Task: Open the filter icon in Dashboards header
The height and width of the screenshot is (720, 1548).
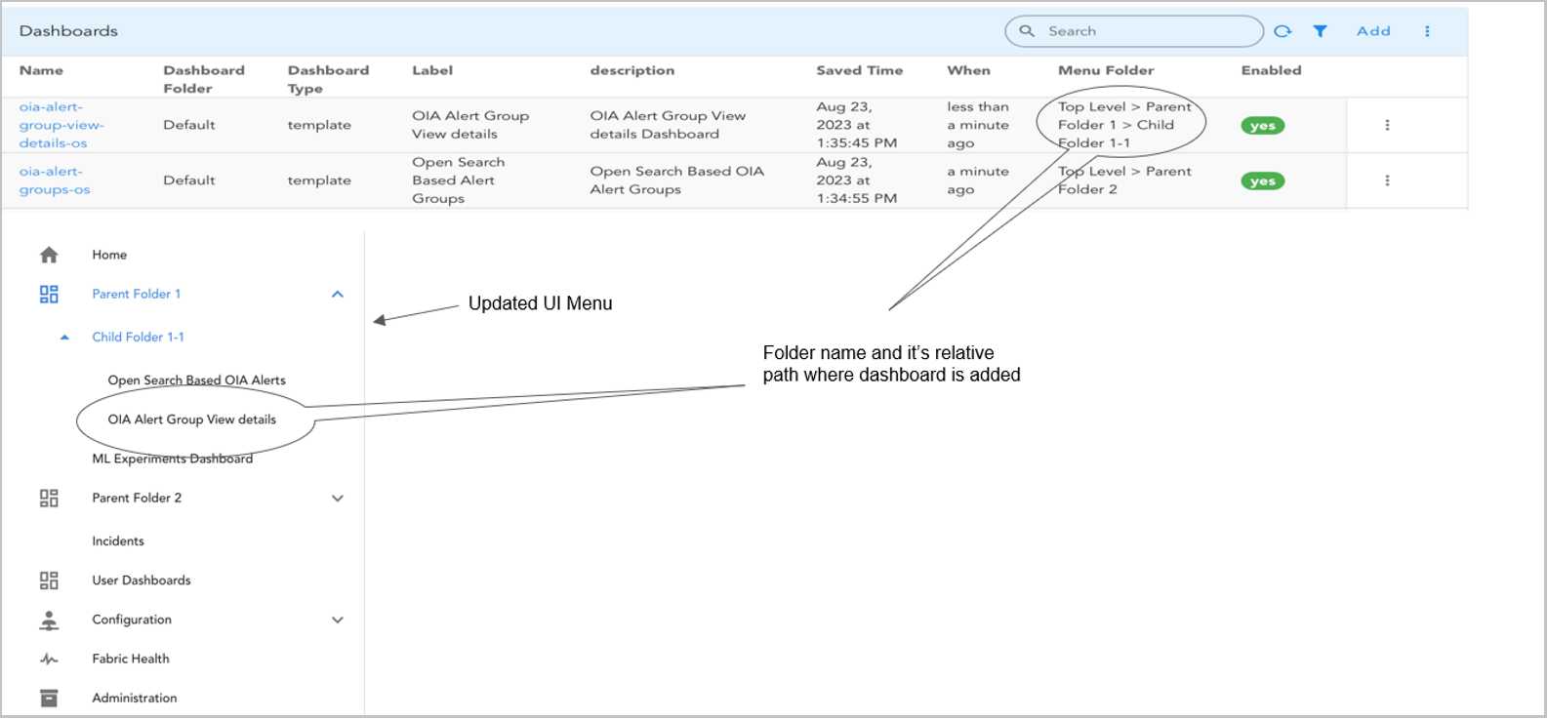Action: [x=1320, y=31]
